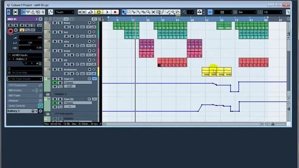Go to previous marker in transport
Image resolution: width=299 pixels, height=168 pixels.
(80, 12)
